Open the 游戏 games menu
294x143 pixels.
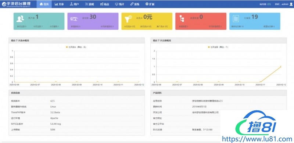(89, 4)
